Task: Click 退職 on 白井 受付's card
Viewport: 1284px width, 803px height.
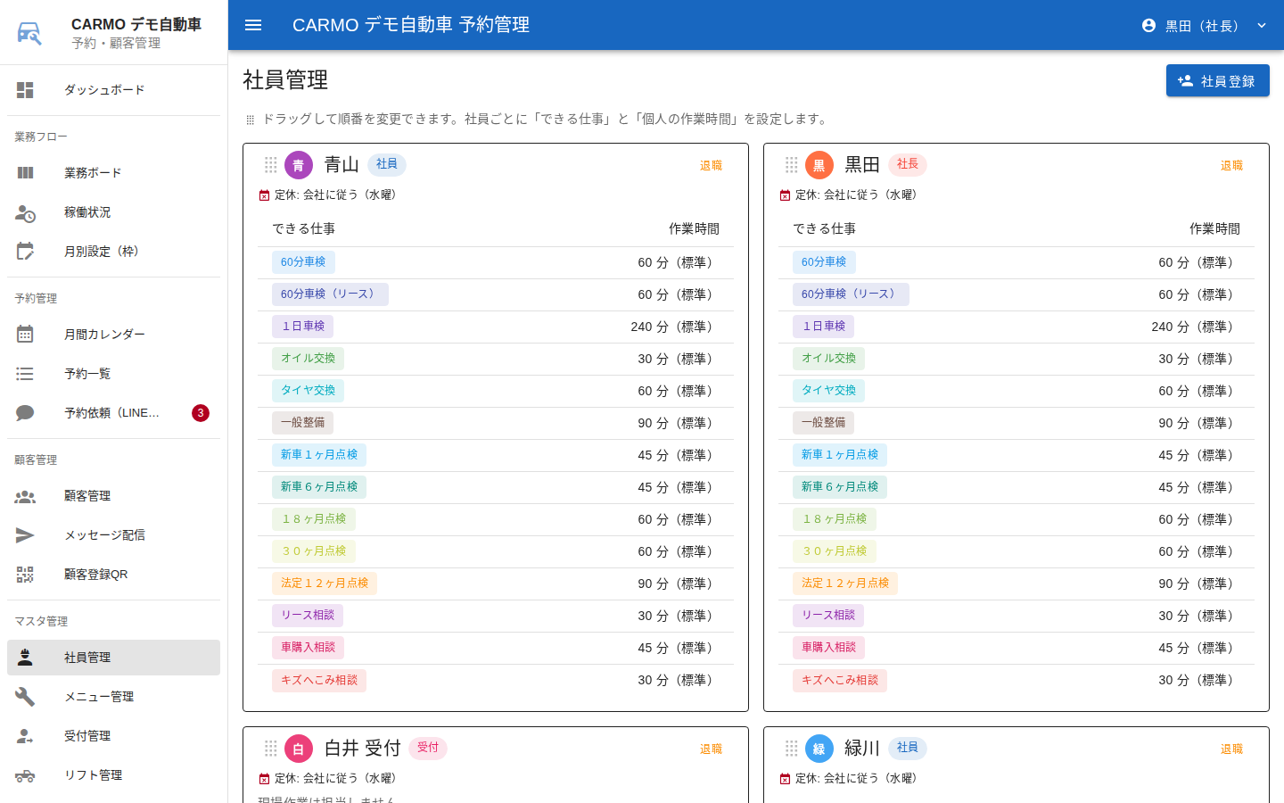Action: 711,749
